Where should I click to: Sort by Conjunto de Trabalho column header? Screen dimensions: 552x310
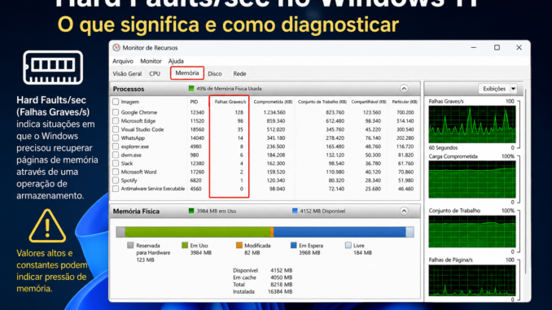(x=322, y=102)
